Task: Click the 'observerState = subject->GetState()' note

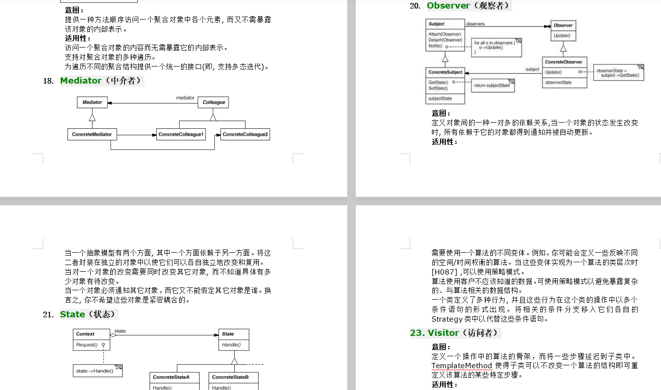Action: tap(619, 73)
